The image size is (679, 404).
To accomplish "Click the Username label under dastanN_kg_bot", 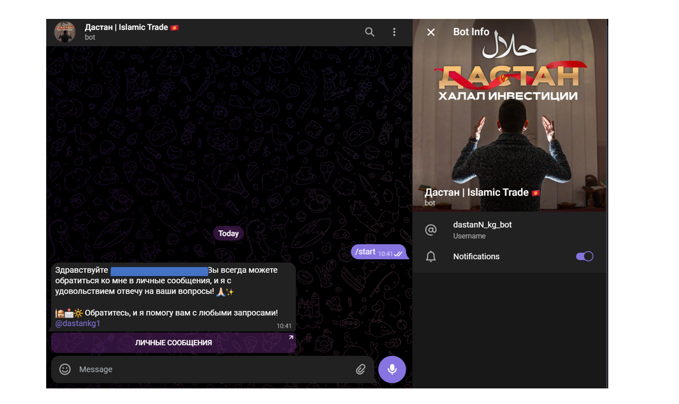I will pyautogui.click(x=469, y=236).
